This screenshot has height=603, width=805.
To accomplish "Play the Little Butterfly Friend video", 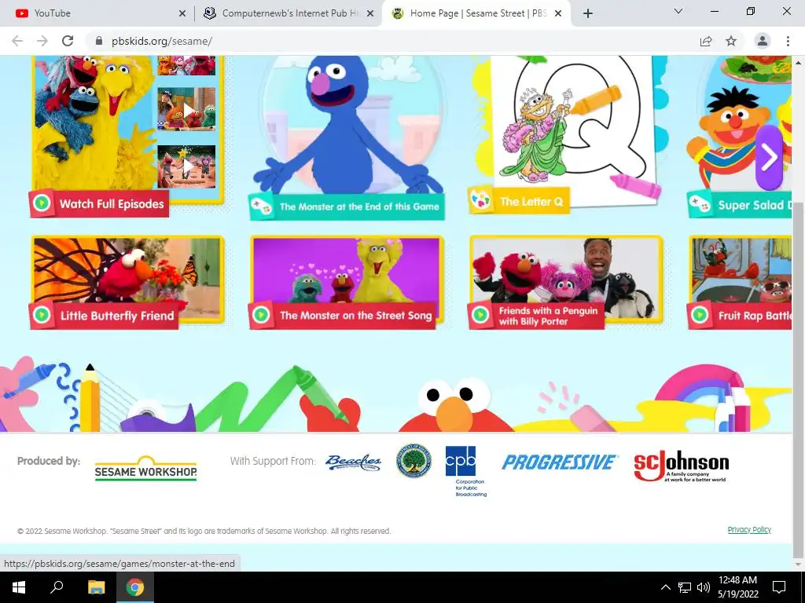I will point(117,316).
